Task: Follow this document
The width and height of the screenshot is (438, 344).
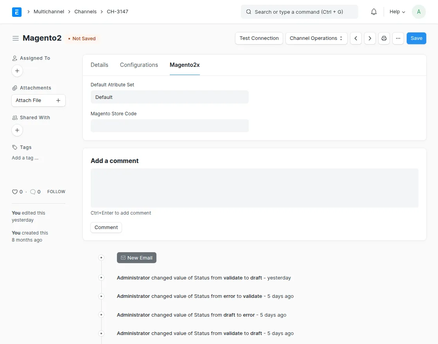Action: point(56,192)
